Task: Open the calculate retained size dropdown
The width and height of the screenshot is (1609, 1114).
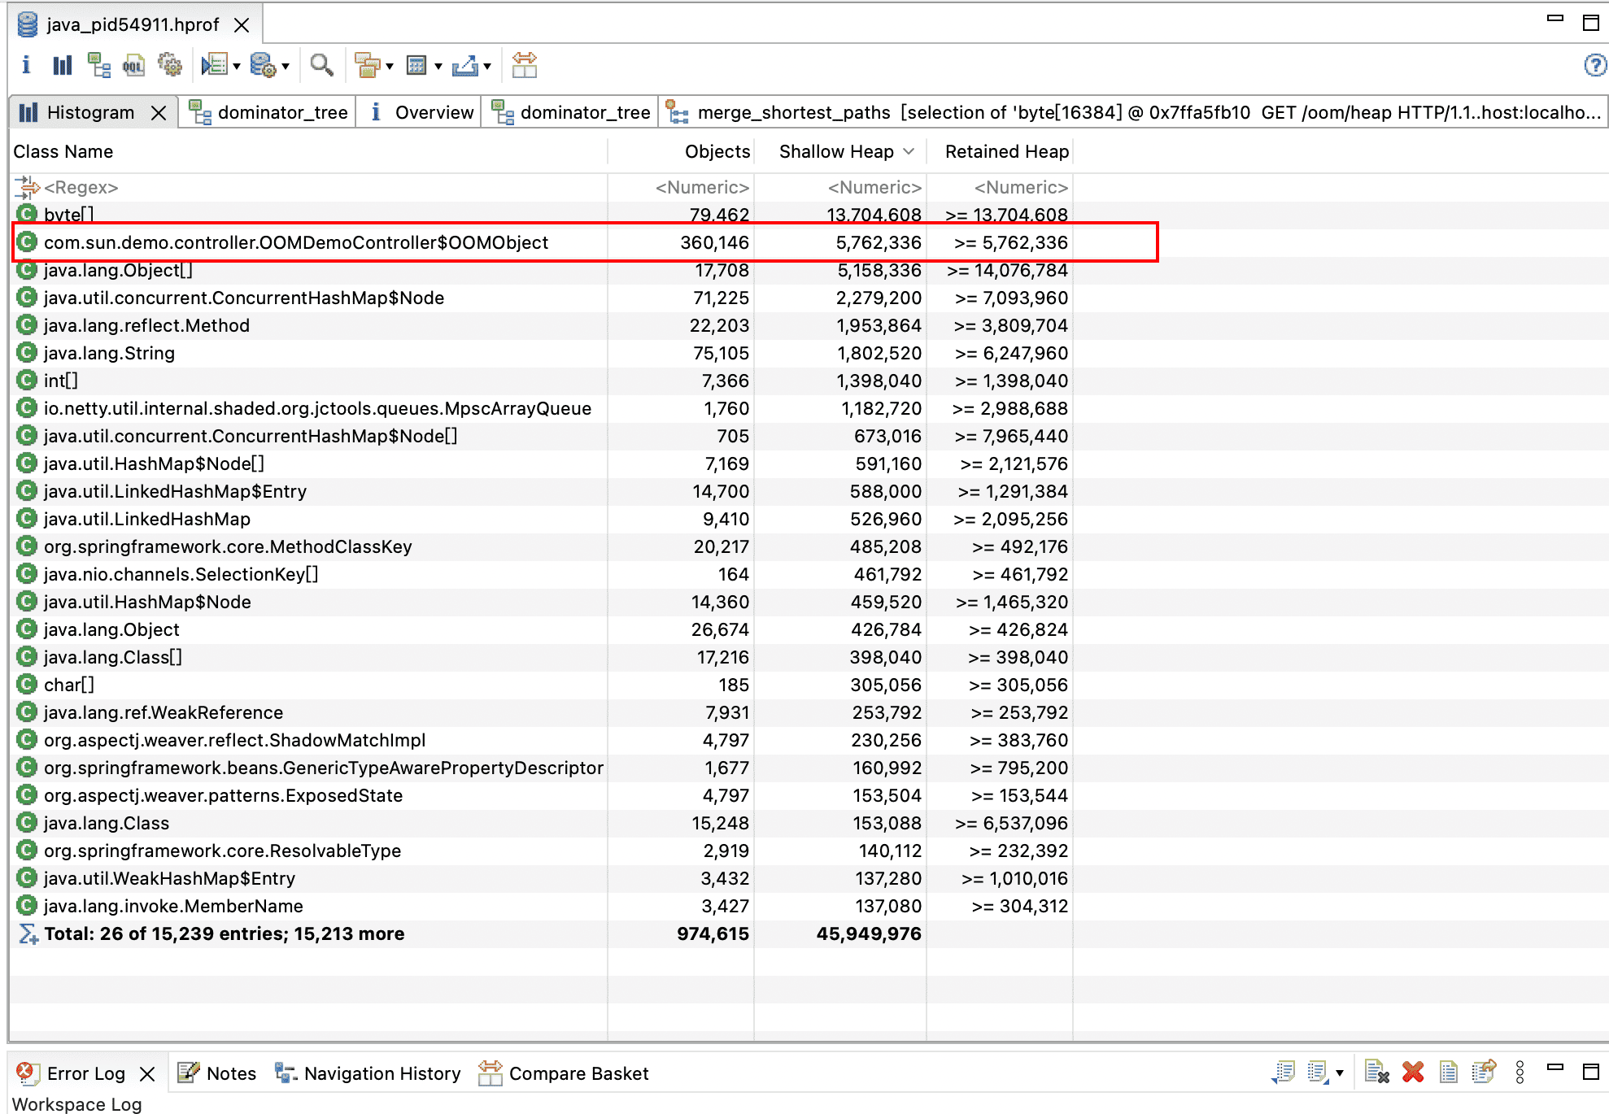Action: point(438,67)
